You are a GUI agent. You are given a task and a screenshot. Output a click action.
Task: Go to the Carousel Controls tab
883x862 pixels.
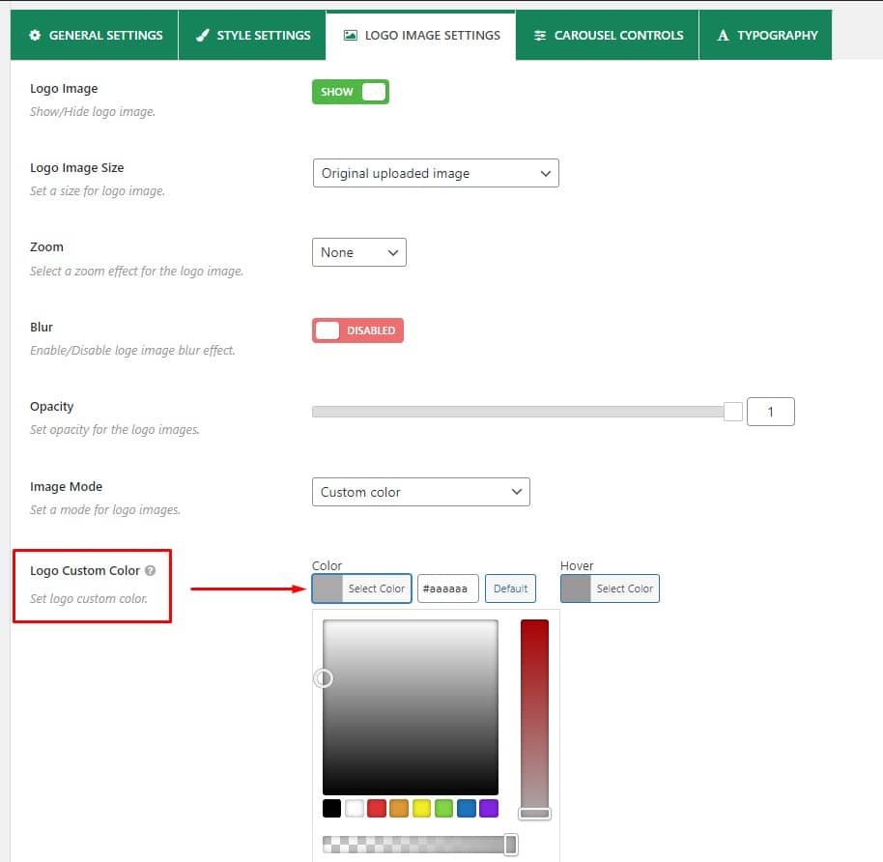(x=607, y=35)
